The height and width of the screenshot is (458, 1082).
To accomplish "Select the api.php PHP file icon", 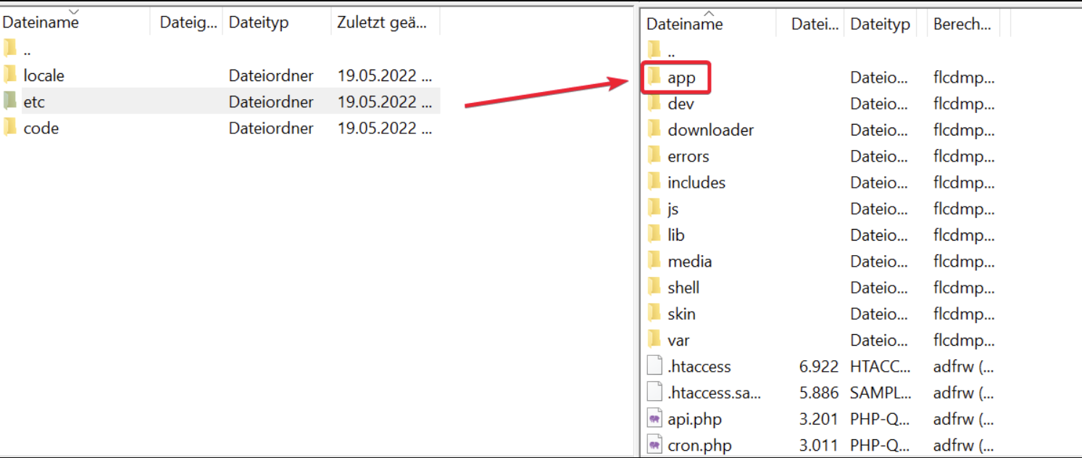I will 654,418.
